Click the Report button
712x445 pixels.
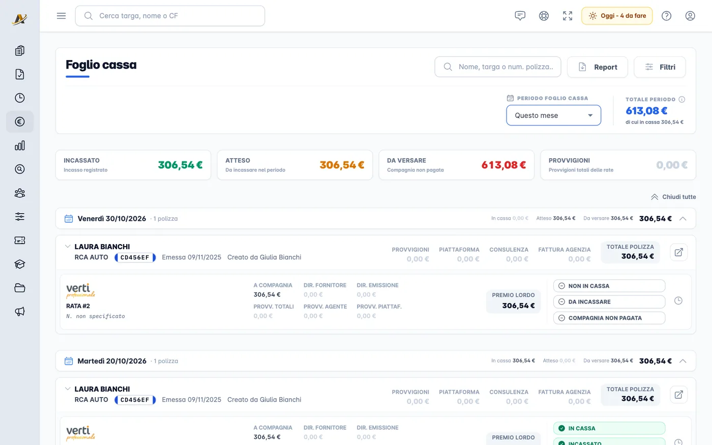pyautogui.click(x=598, y=67)
